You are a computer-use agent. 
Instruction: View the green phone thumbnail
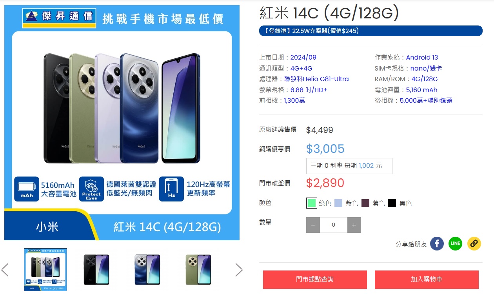pyautogui.click(x=198, y=270)
